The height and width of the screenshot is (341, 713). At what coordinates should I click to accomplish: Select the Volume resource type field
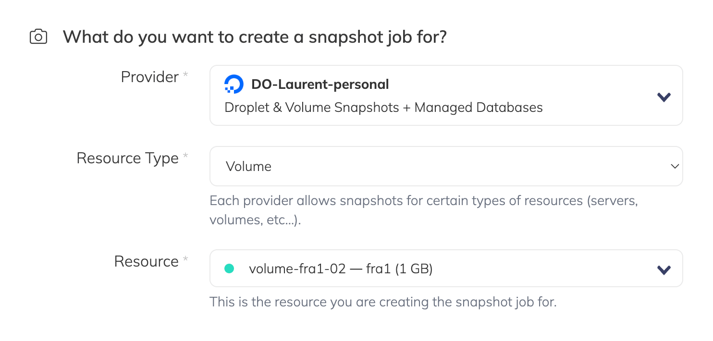click(249, 166)
